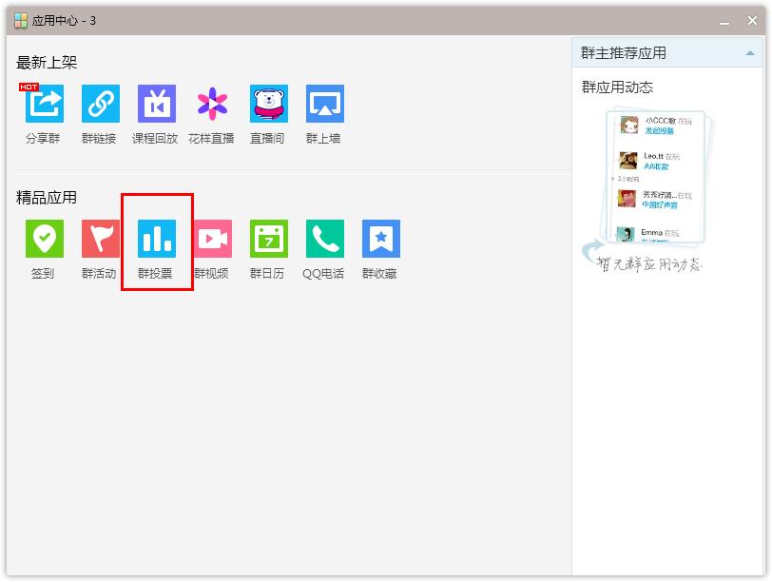Screen dimensions: 772x582
Task: Open the 发起投票 activity link
Action: pos(659,131)
